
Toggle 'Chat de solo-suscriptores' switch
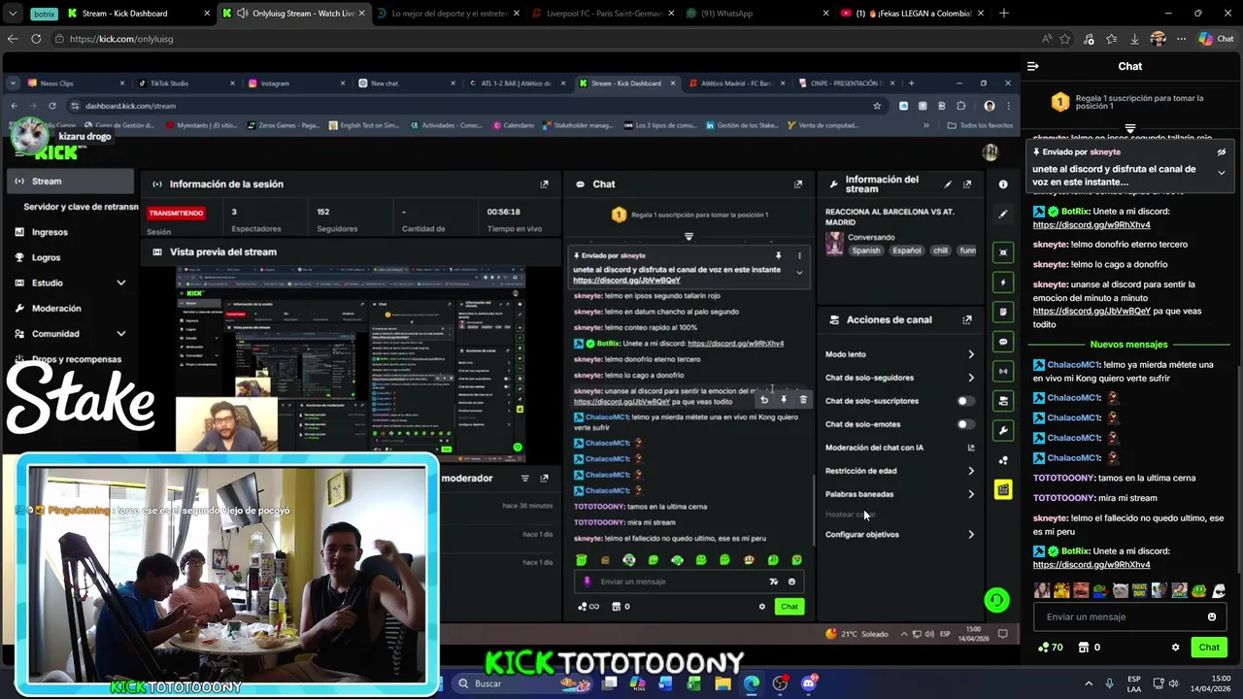(964, 401)
